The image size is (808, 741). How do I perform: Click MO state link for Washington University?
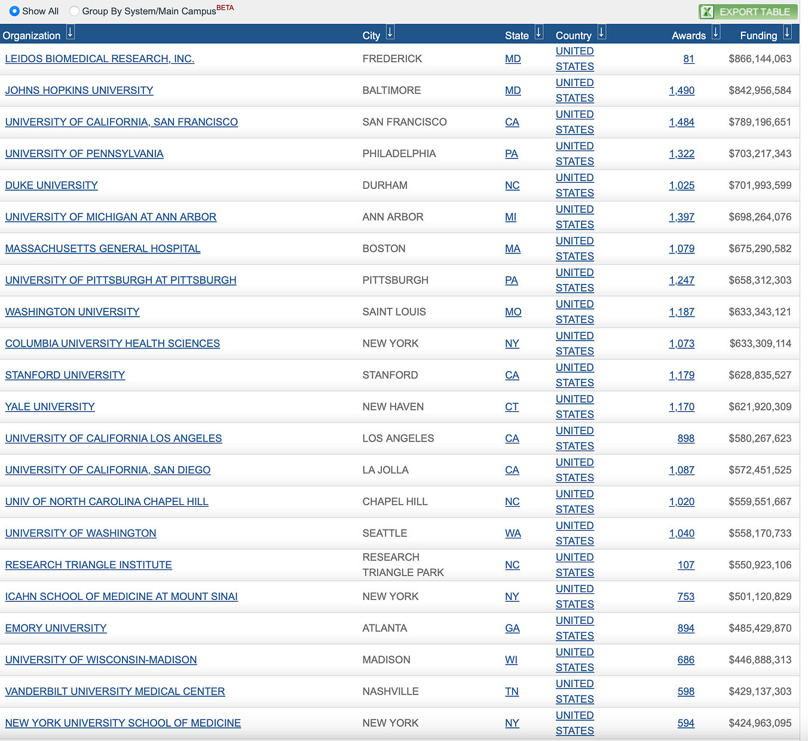coord(513,312)
